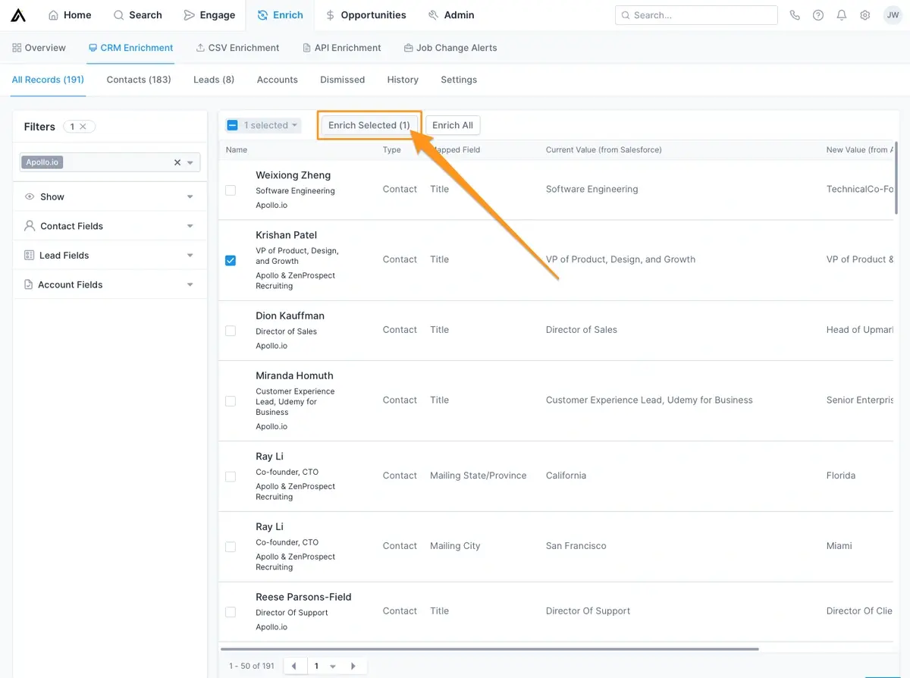The height and width of the screenshot is (678, 910).
Task: Open Dion Kauffman's record name
Action: click(x=290, y=315)
